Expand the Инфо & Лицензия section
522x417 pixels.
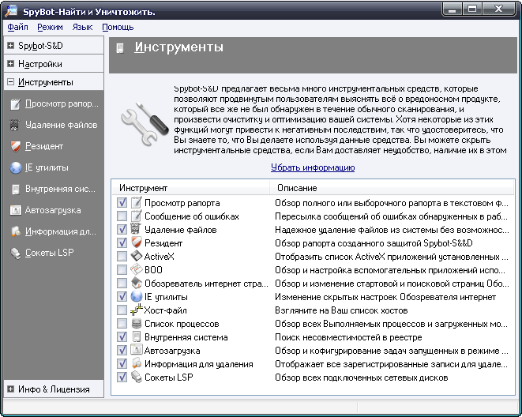coord(10,389)
